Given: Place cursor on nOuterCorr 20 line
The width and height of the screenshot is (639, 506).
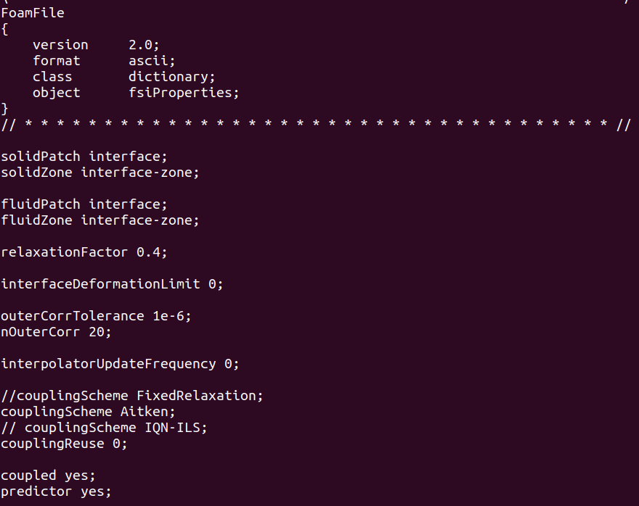Looking at the screenshot, I should point(56,332).
